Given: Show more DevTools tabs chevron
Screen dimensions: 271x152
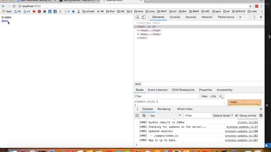Looking at the screenshot, I should click(x=240, y=17).
